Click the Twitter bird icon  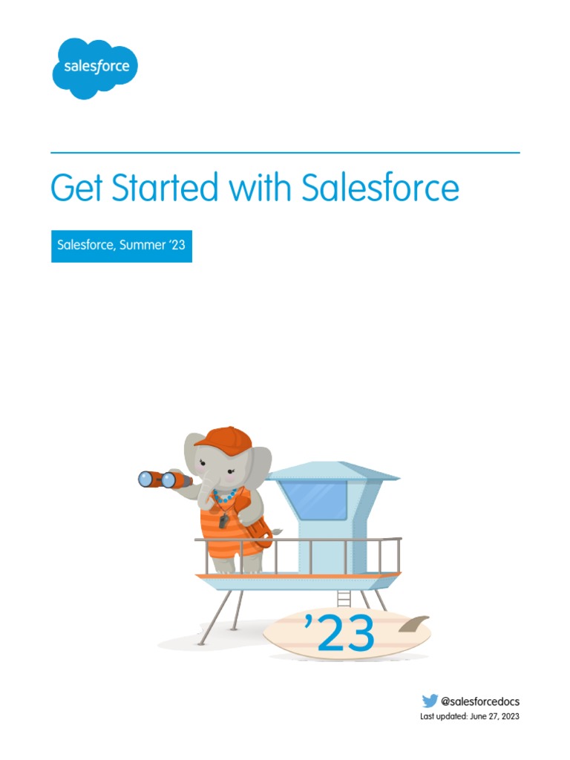coord(430,701)
